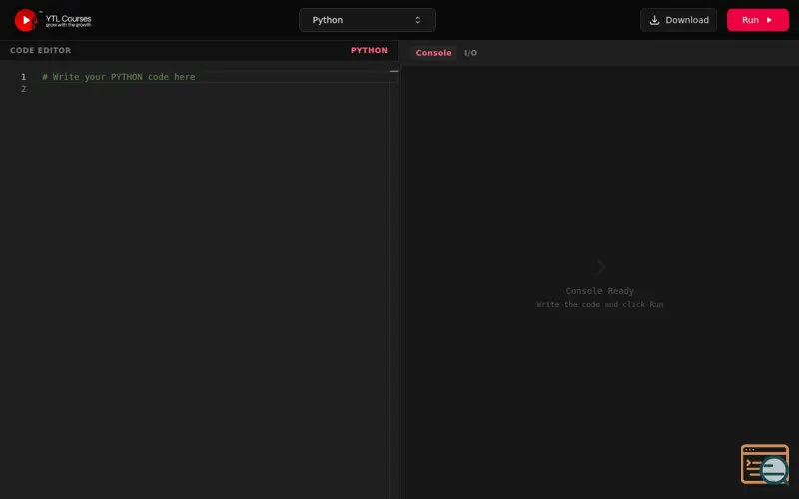Image resolution: width=799 pixels, height=499 pixels.
Task: Click line number 2 in the editor
Action: (23, 89)
